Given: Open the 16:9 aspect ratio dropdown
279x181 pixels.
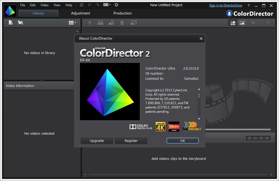Looking at the screenshot, I should tap(107, 5).
